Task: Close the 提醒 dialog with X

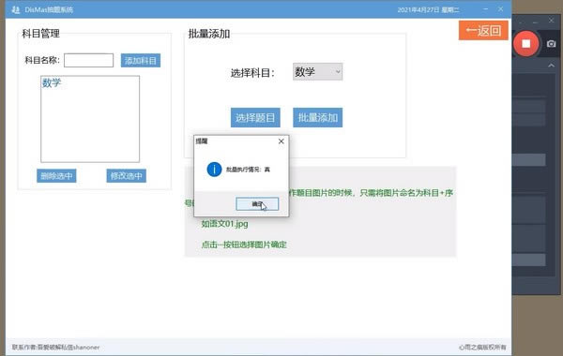Action: 281,141
